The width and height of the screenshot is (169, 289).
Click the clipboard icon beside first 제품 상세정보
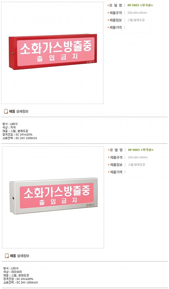[x=6, y=111]
